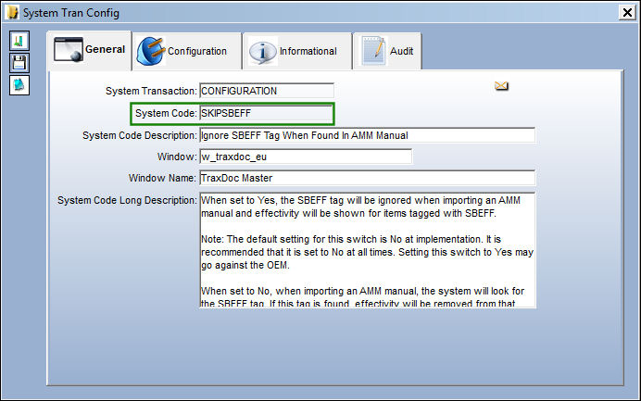641x401 pixels.
Task: Click the 'System Code Long Description:' label
Action: point(127,200)
